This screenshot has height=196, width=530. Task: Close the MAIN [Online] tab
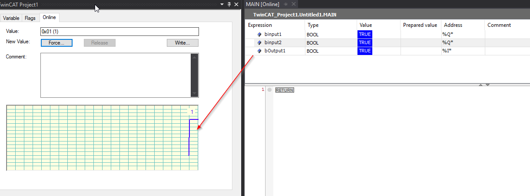(293, 4)
